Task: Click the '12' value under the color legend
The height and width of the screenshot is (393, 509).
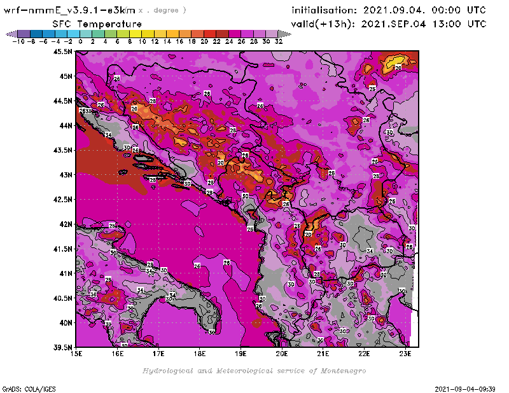Action: (x=155, y=41)
